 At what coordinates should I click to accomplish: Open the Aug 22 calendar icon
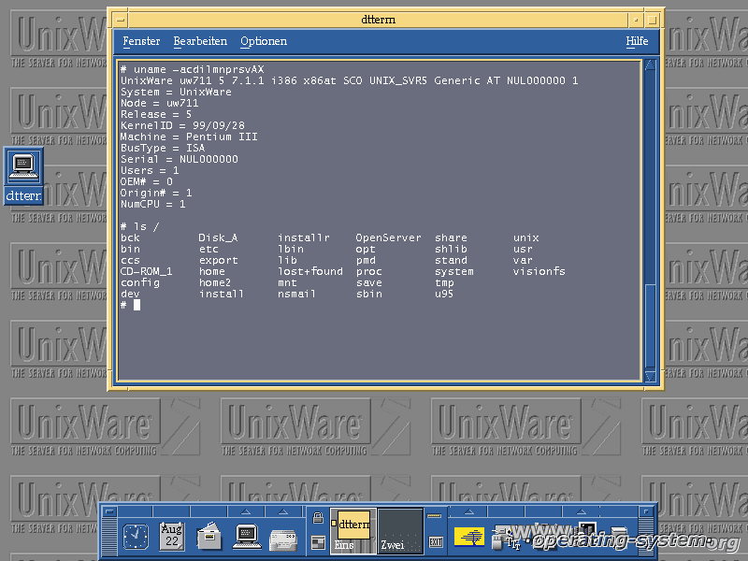pos(172,535)
